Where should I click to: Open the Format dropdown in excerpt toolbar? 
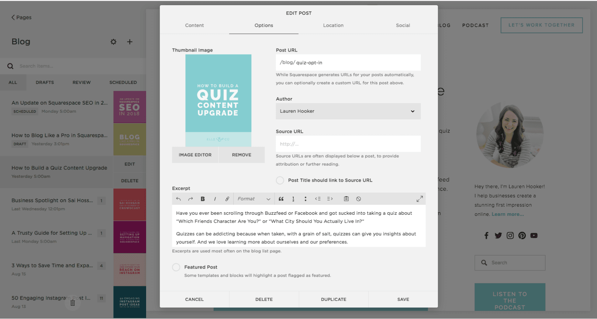pos(254,199)
